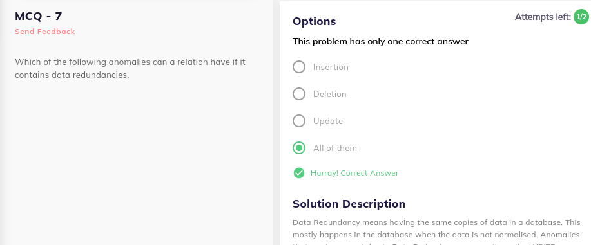The image size is (591, 245).
Task: Click the Update option label text
Action: pos(327,121)
